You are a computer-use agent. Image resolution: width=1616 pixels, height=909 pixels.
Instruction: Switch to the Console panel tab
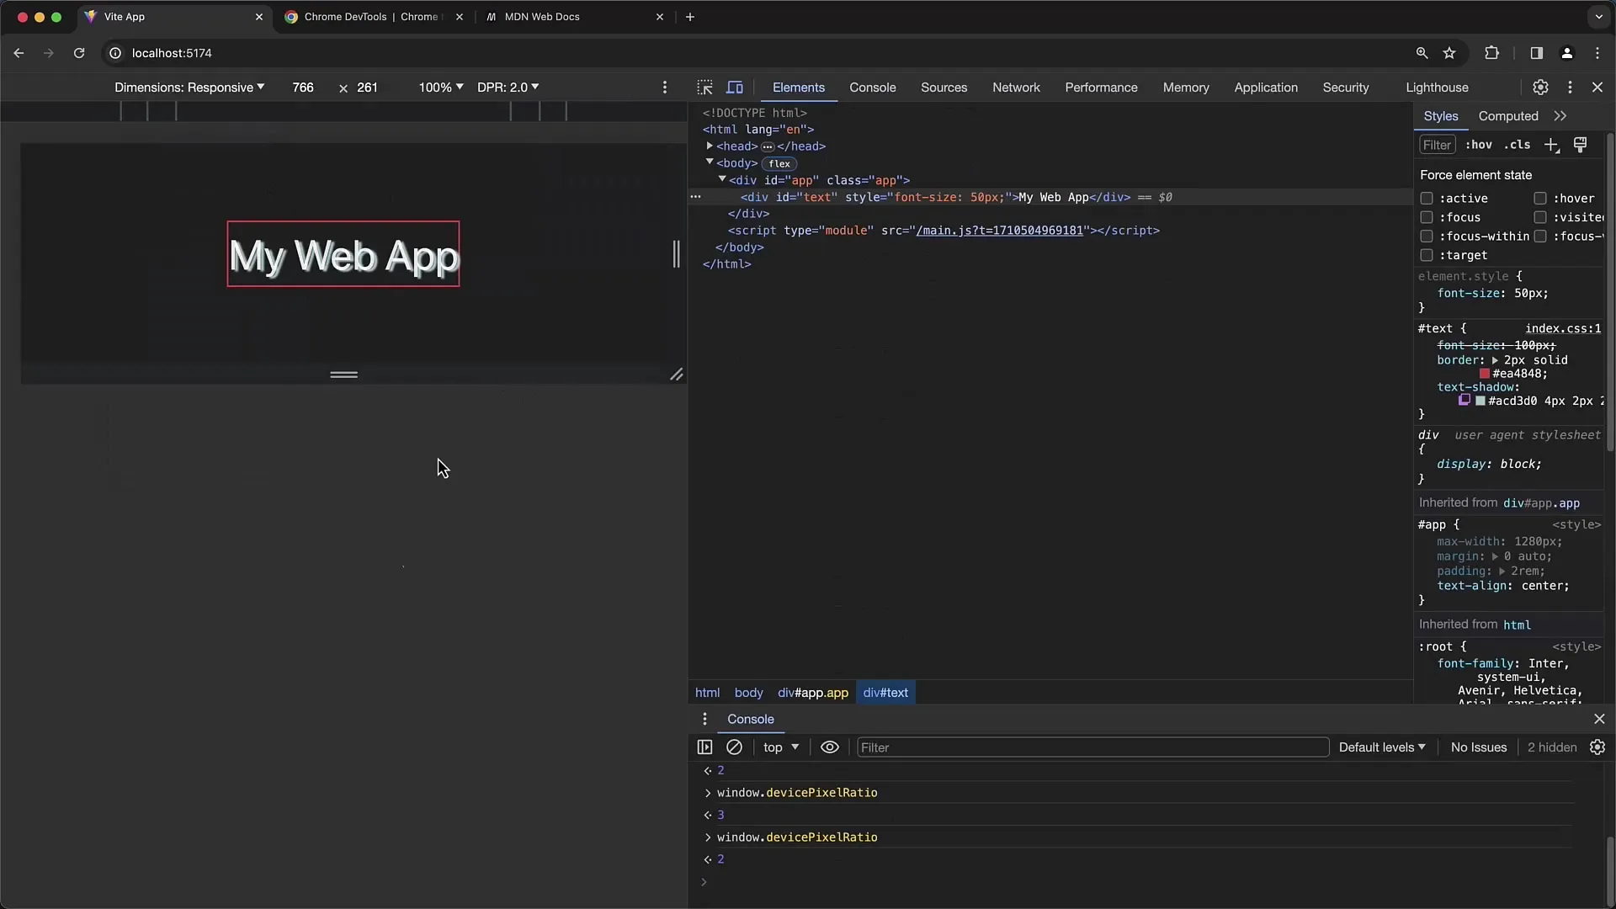click(x=873, y=88)
